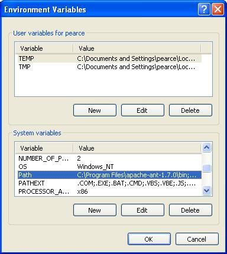Click the scroll down arrow in System variables
Screen dimensions: 227x254
click(206, 191)
